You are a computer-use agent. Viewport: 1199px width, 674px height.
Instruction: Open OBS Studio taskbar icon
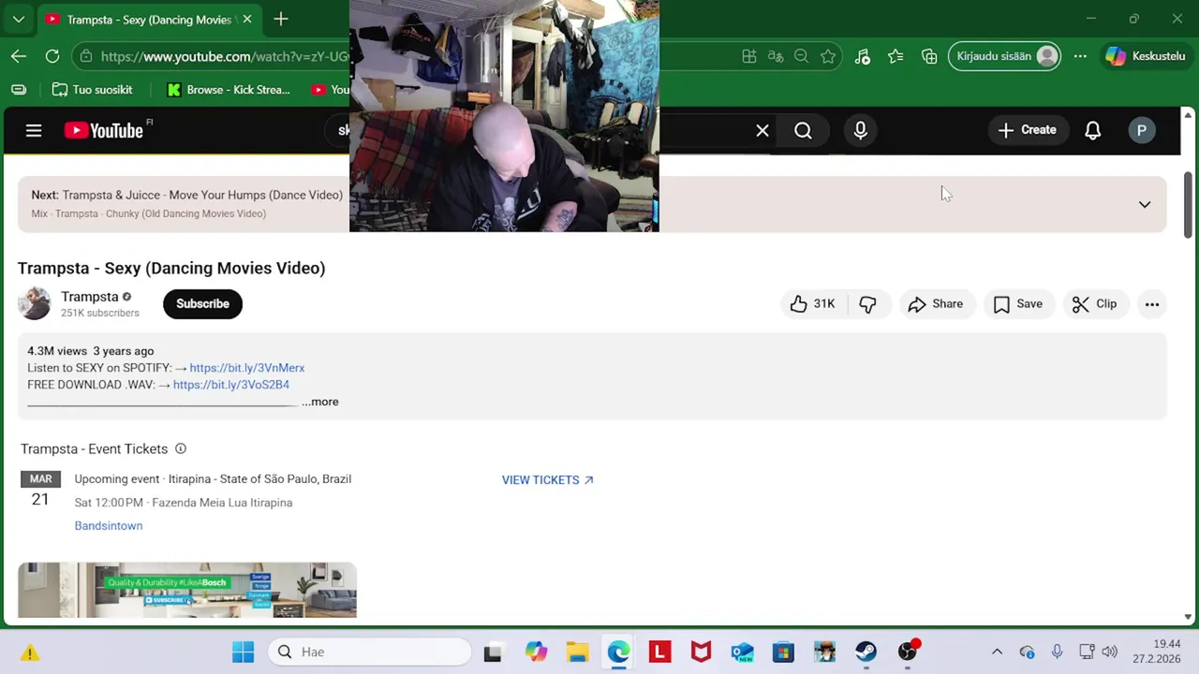907,652
